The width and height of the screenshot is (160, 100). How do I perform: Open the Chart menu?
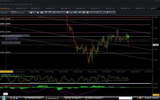[x=6, y=4]
